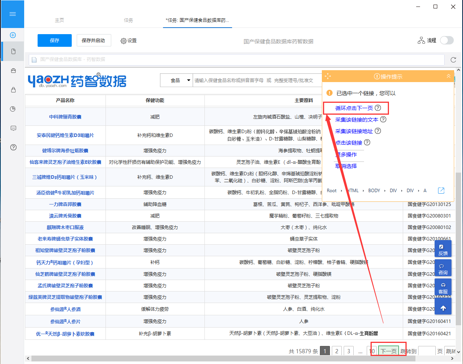Click the horizontal scrollbar at the bottom
Image resolution: width=463 pixels, height=364 pixels.
230,359
